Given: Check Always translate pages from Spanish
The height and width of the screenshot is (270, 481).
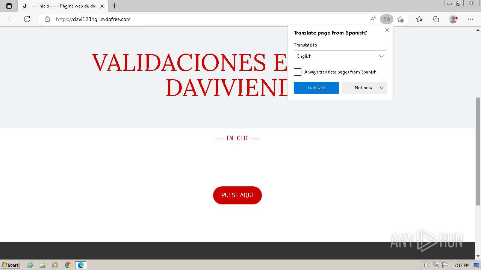Looking at the screenshot, I should [x=298, y=72].
